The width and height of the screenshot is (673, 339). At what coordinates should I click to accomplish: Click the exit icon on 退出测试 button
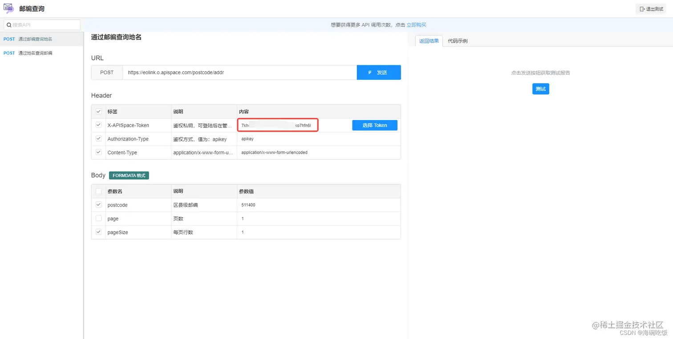(642, 8)
